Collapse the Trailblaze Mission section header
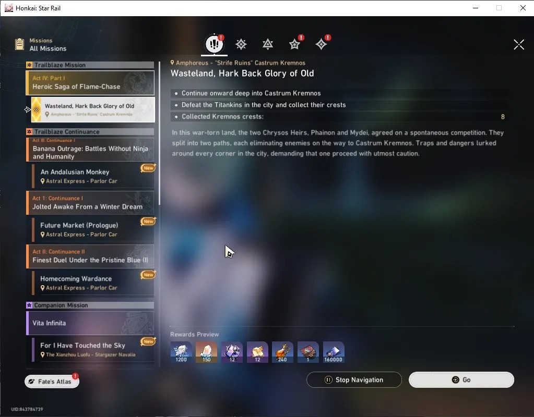The width and height of the screenshot is (534, 417). point(90,65)
